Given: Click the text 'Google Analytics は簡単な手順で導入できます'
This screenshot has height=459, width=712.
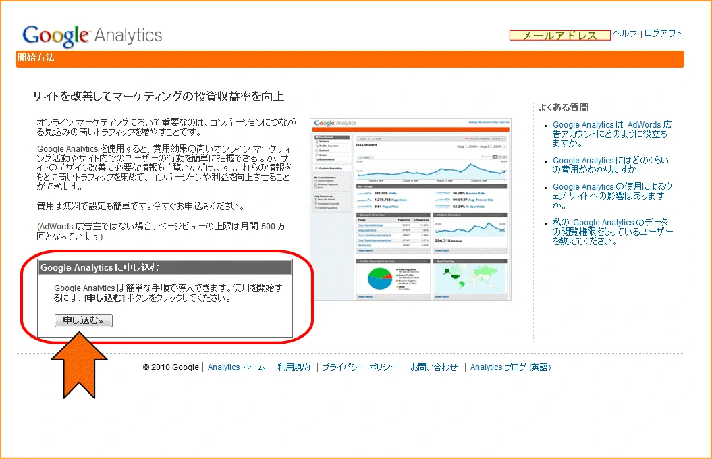Looking at the screenshot, I should (168, 293).
